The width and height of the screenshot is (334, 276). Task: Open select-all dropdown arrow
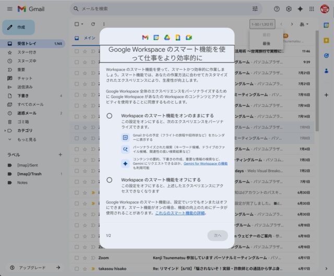point(82,24)
